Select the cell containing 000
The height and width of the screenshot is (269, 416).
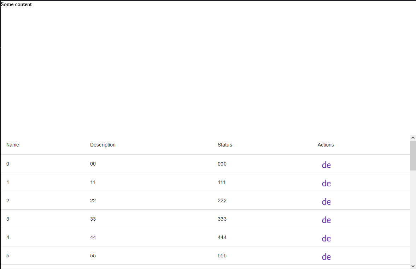tap(222, 164)
